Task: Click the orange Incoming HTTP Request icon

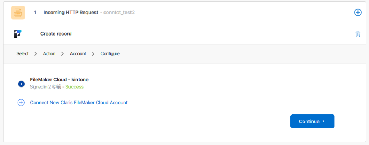Action: tap(18, 12)
